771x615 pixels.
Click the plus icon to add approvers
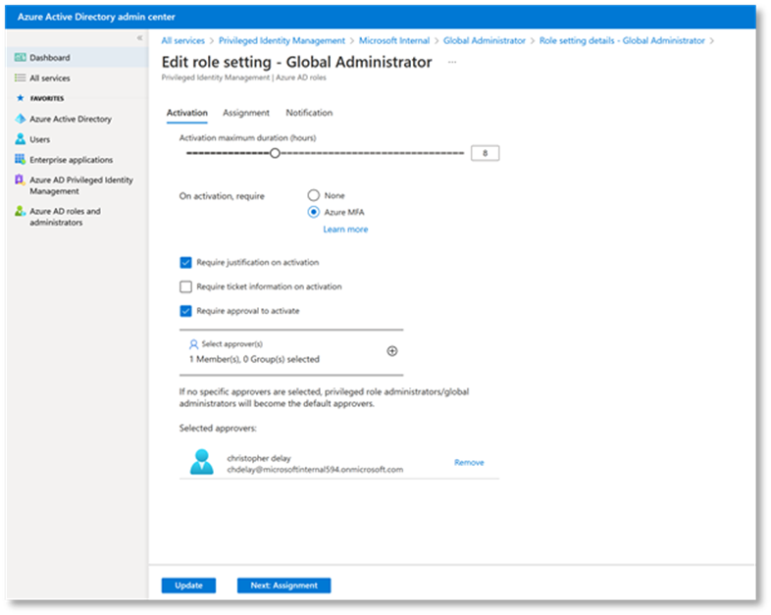click(392, 351)
